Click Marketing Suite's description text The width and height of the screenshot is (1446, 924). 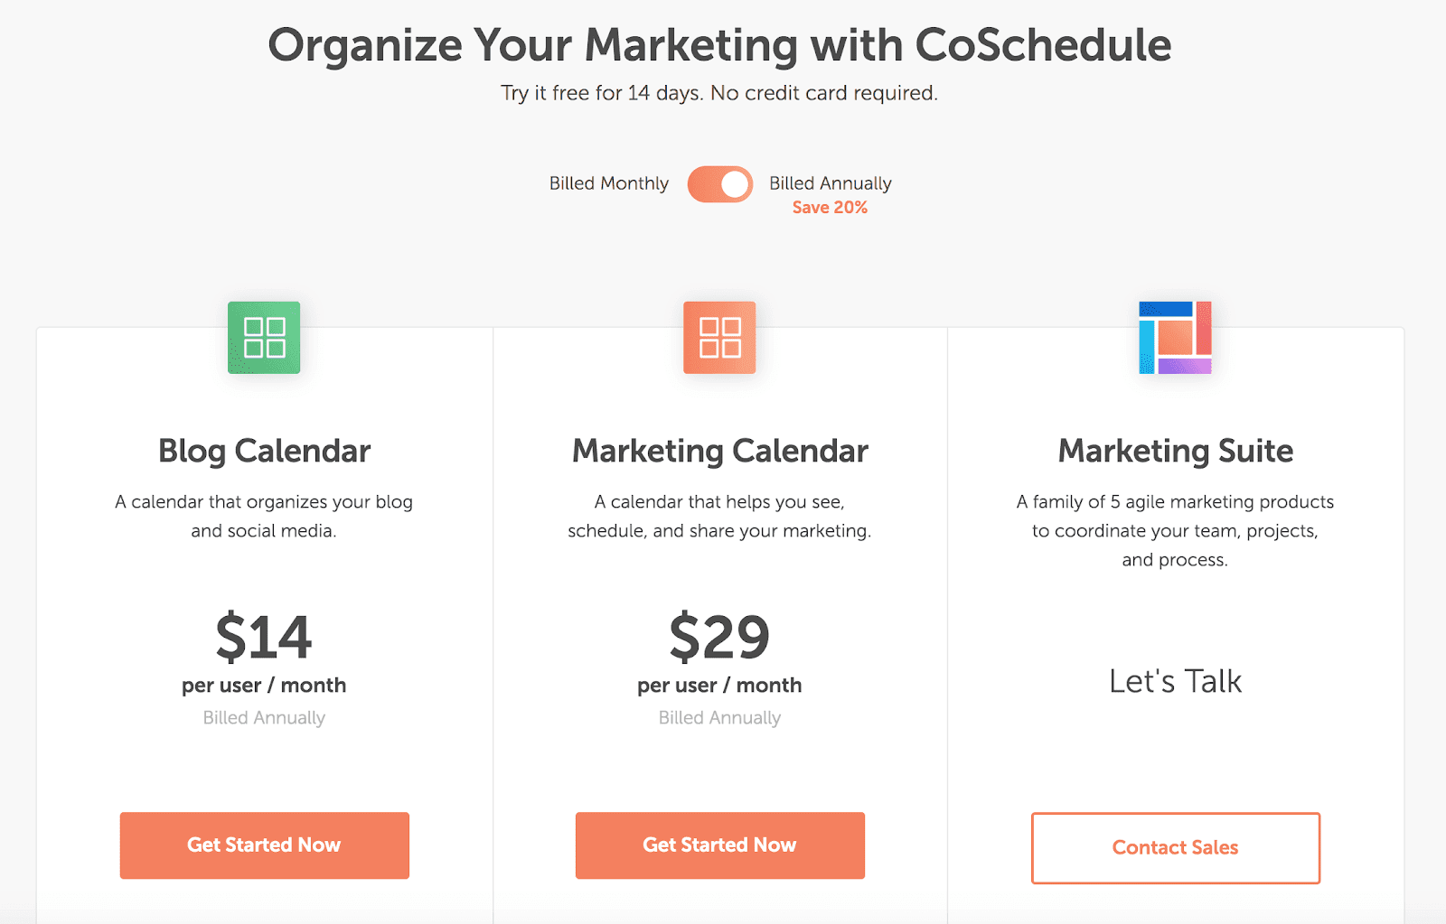(1175, 531)
